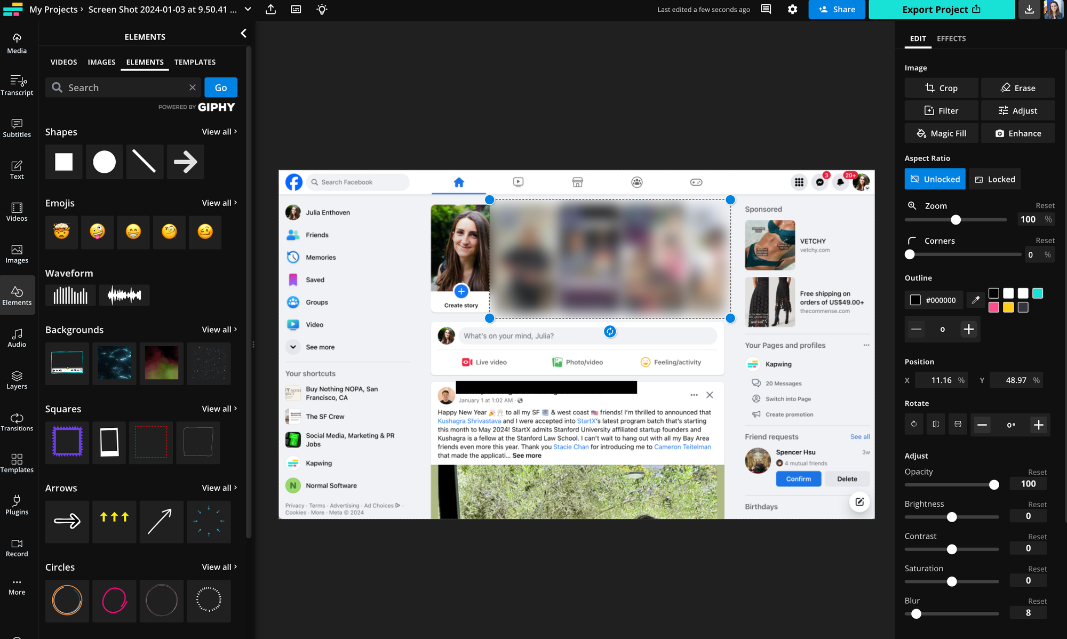
Task: Click the lightbulb tips icon
Action: 322,9
